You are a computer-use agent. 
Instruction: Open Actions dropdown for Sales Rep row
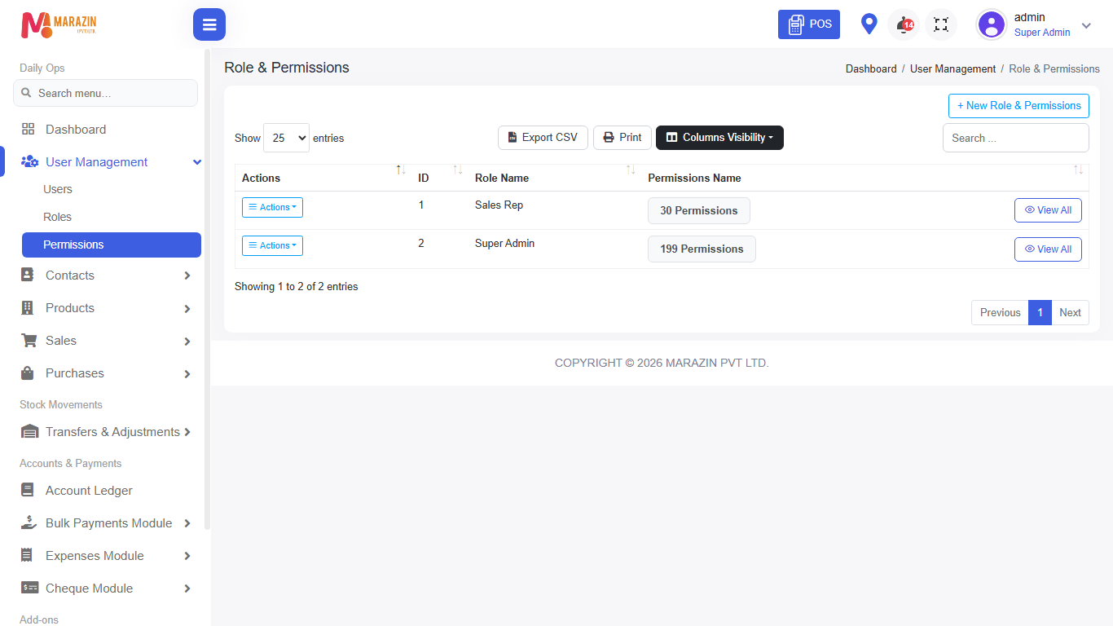(x=272, y=207)
